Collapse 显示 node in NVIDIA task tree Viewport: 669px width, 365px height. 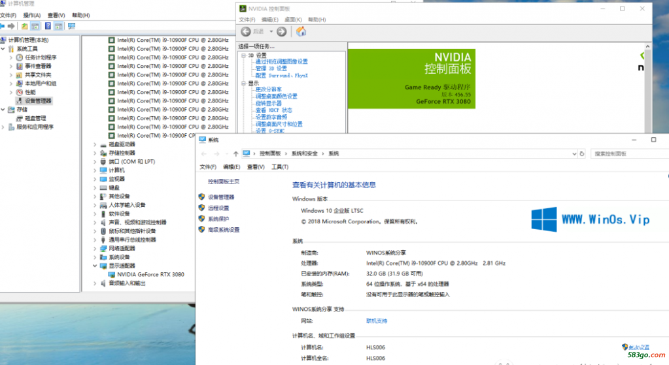(243, 84)
